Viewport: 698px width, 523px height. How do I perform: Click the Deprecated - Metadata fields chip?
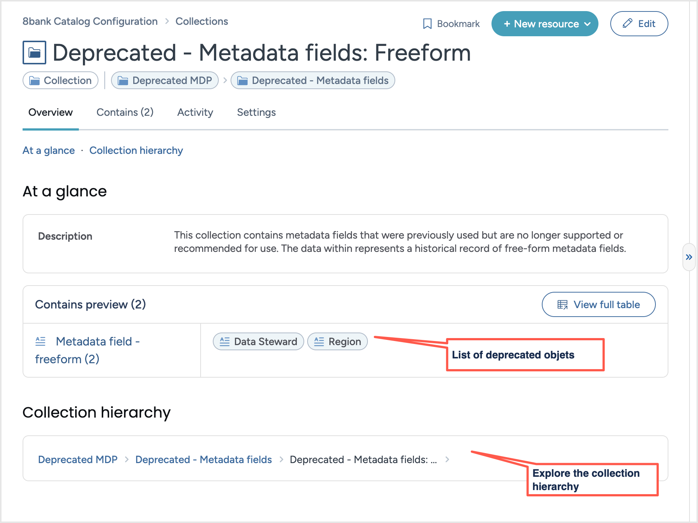coord(313,80)
